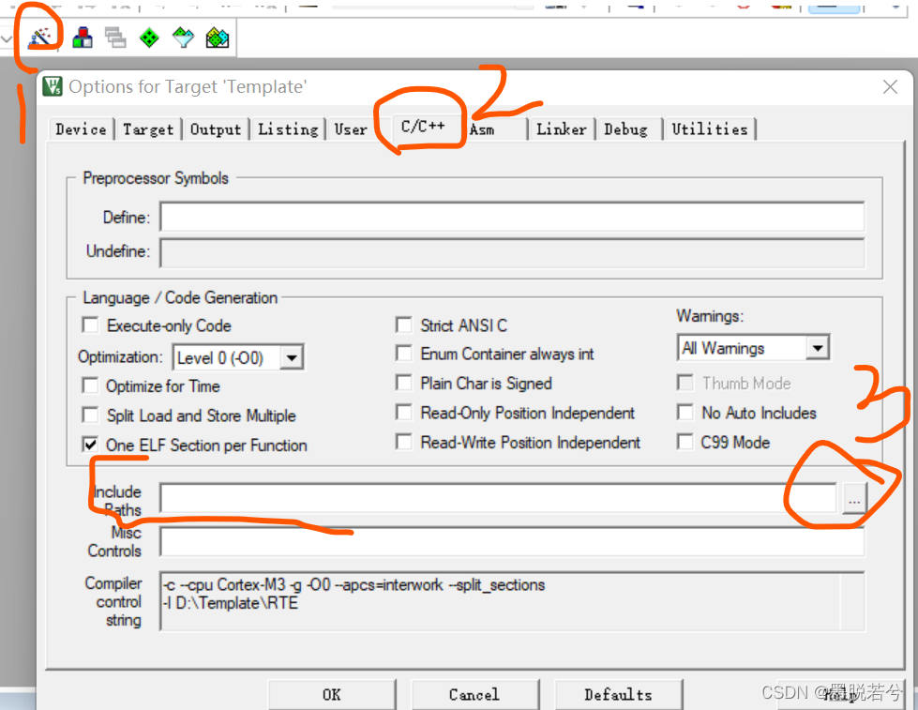Open the Warnings dropdown
The image size is (918, 710).
point(818,348)
